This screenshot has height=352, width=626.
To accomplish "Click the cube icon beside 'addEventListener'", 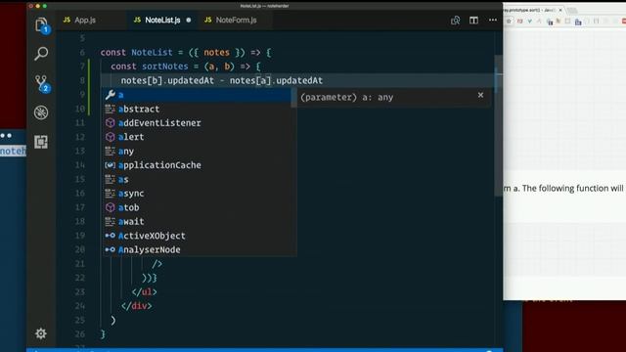I will point(111,123).
